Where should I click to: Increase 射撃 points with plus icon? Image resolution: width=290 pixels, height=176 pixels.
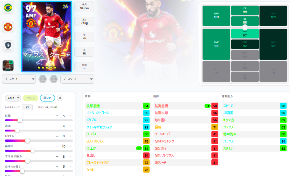pyautogui.click(x=71, y=116)
